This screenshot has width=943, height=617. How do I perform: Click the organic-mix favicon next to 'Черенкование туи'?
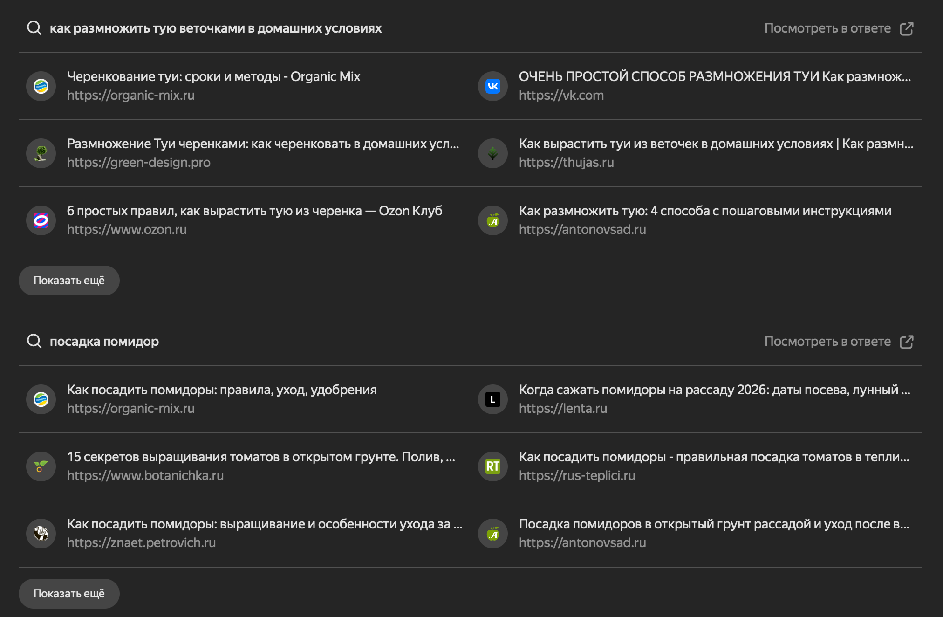point(41,86)
